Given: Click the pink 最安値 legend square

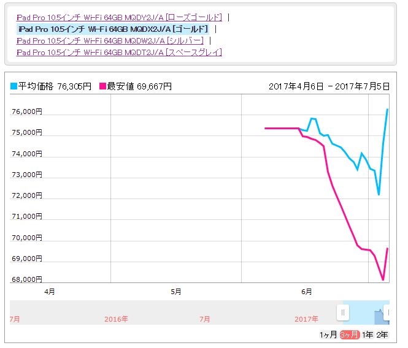Looking at the screenshot, I should point(103,86).
